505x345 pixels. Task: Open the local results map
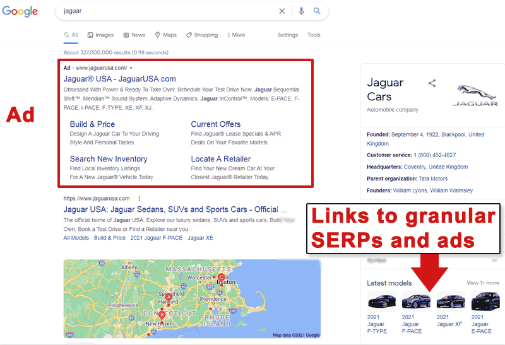pos(192,299)
